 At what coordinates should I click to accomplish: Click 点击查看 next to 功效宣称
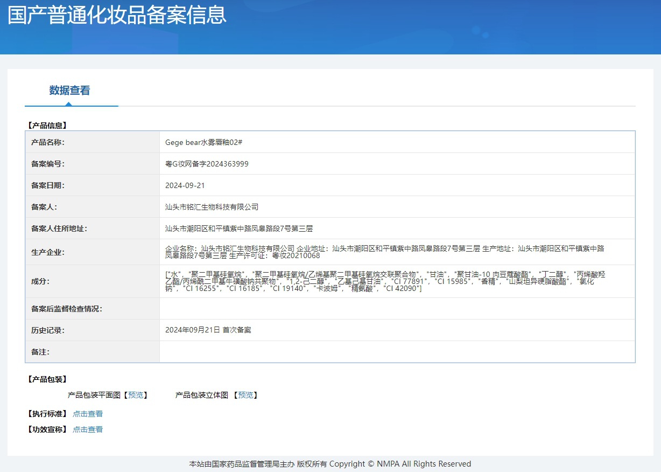click(88, 429)
